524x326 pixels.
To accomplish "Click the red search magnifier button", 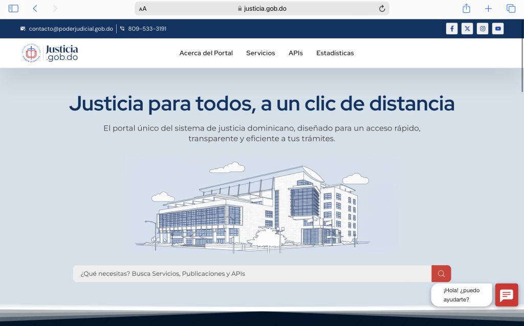I will click(x=441, y=274).
